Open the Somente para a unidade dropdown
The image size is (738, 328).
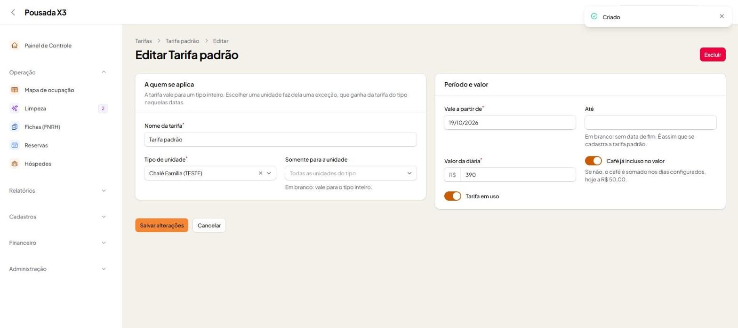click(351, 173)
